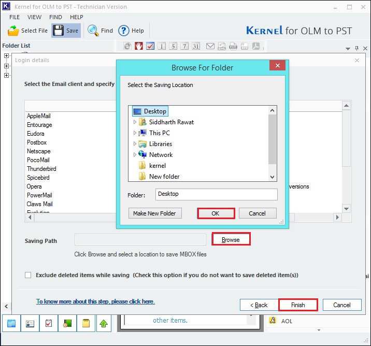Close the Browse For Folder dialog

point(278,65)
